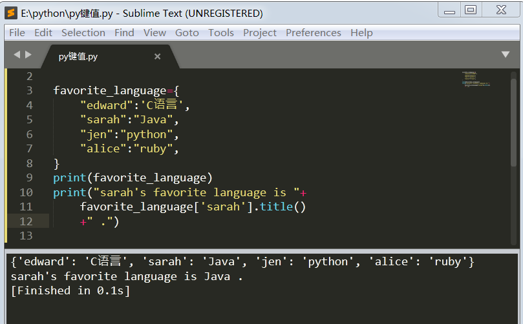
Task: Click the Sublime Text app icon in title bar
Action: point(11,13)
